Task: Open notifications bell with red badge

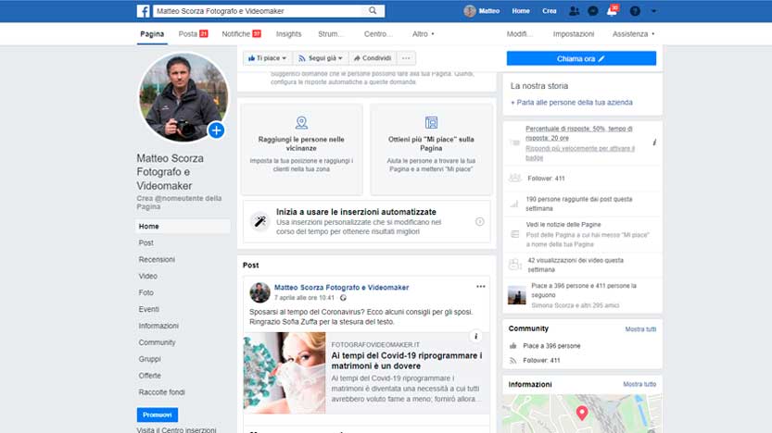Action: click(x=612, y=11)
